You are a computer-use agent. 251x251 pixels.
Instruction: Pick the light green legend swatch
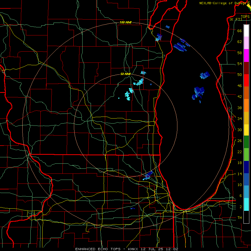pyautogui.click(x=246, y=155)
